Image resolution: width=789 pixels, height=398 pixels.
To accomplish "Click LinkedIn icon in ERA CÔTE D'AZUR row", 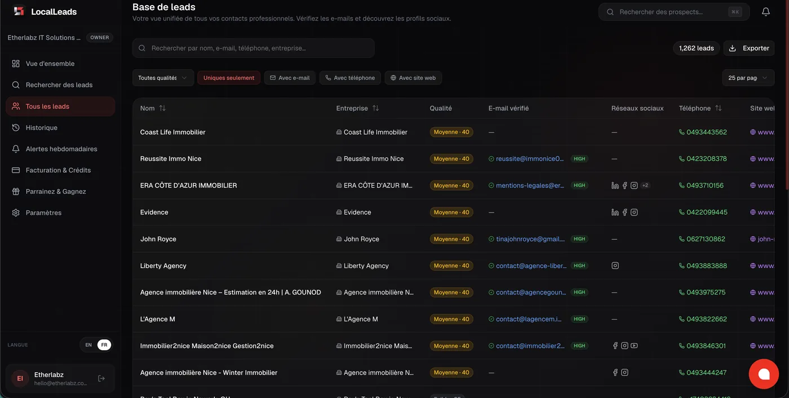I will pyautogui.click(x=615, y=185).
